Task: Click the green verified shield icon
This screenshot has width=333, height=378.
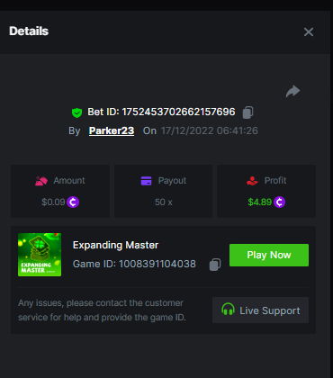Action: click(77, 112)
